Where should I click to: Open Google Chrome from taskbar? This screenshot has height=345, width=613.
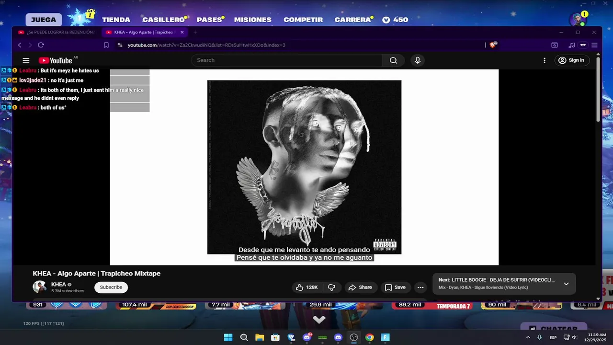369,337
